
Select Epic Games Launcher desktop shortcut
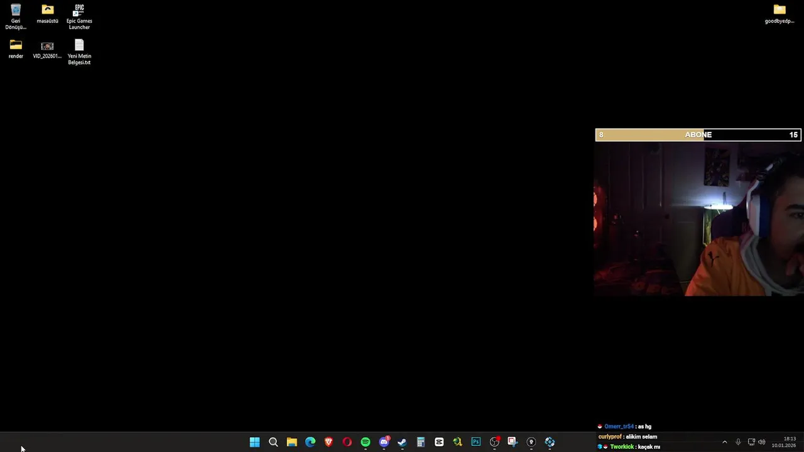pyautogui.click(x=79, y=17)
